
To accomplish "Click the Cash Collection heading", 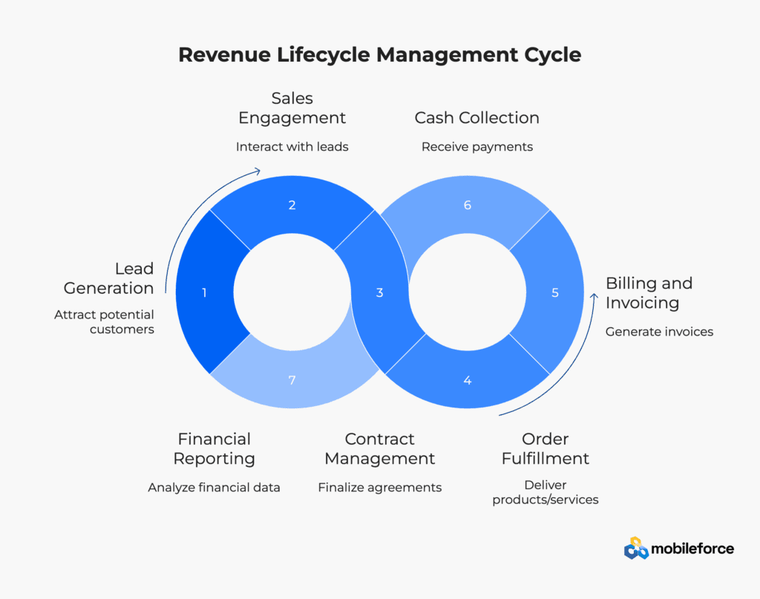I will tap(477, 118).
